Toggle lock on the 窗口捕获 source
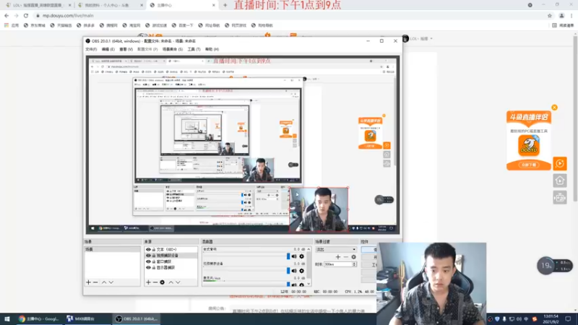Image resolution: width=578 pixels, height=325 pixels. coord(154,261)
